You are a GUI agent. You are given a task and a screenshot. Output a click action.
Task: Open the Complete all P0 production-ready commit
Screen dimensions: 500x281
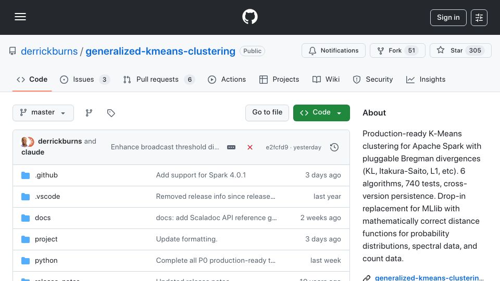click(x=216, y=260)
